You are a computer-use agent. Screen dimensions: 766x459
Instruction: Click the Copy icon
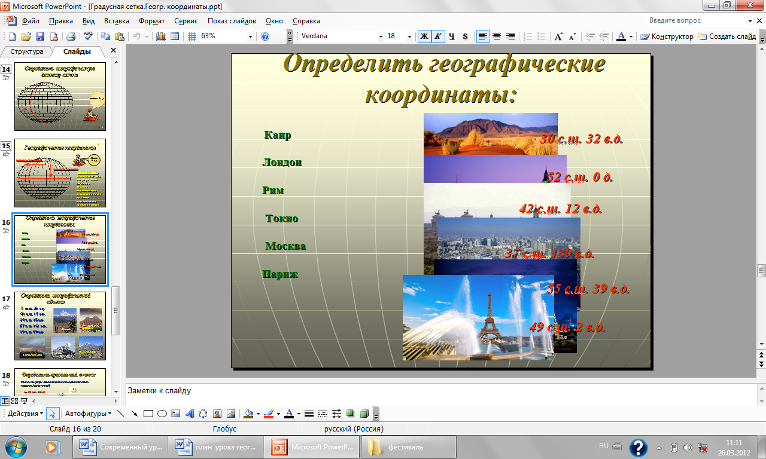107,36
